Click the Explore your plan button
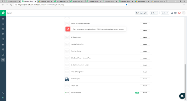The image size is (187, 101). [x=141, y=13]
